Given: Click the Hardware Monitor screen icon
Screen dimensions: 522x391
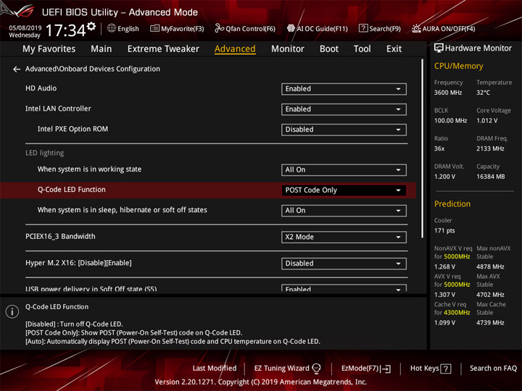Looking at the screenshot, I should click(x=439, y=49).
